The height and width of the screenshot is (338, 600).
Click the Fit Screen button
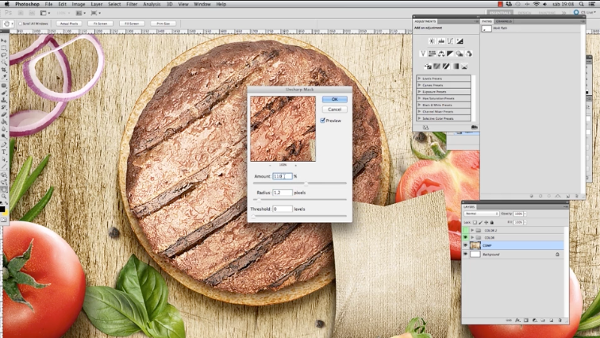coord(100,23)
